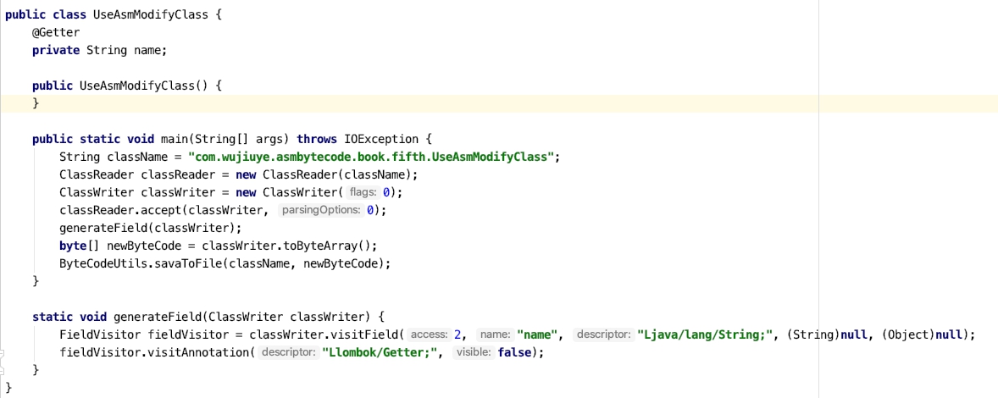
Task: Click the package string literal com.wujiuye.asmbytecode…
Action: click(372, 157)
